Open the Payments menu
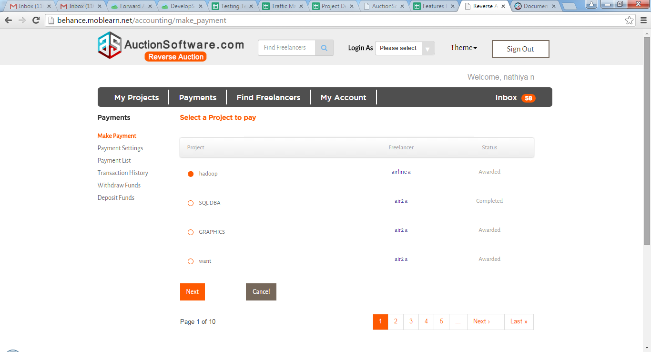This screenshot has height=352, width=651. 198,97
